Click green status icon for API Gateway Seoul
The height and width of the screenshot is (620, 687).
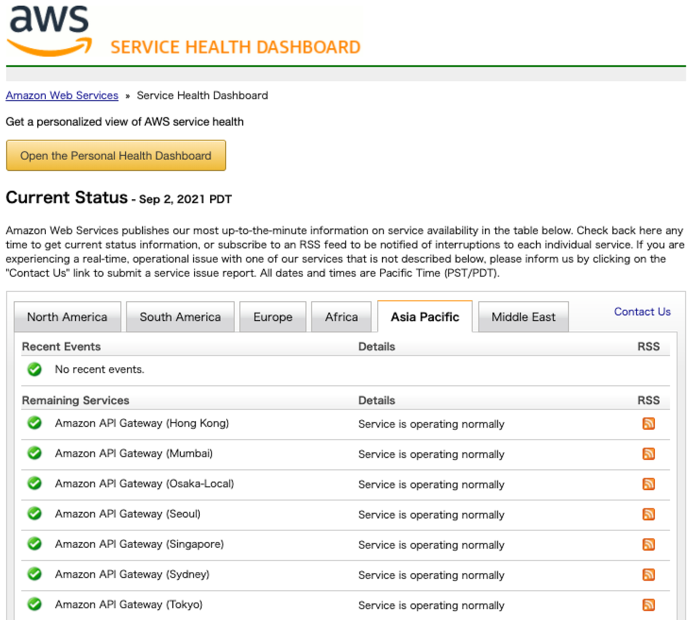click(34, 514)
